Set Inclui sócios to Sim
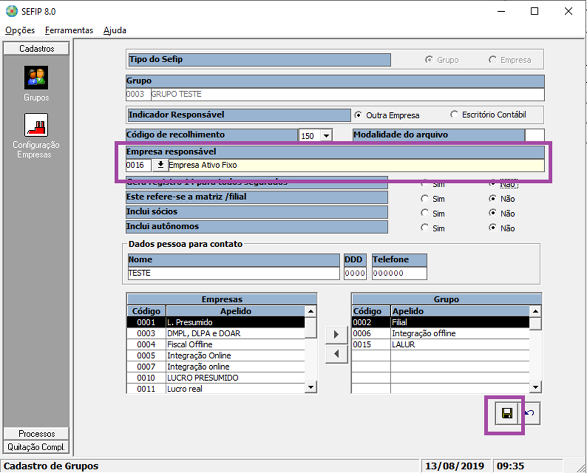587x473 pixels. [425, 213]
